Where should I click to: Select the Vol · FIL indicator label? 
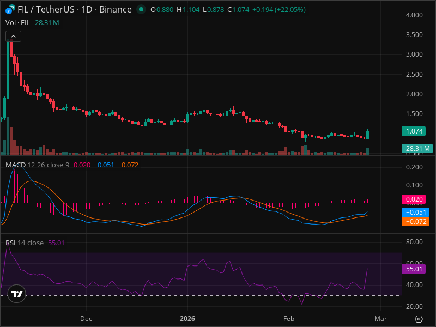tap(18, 23)
